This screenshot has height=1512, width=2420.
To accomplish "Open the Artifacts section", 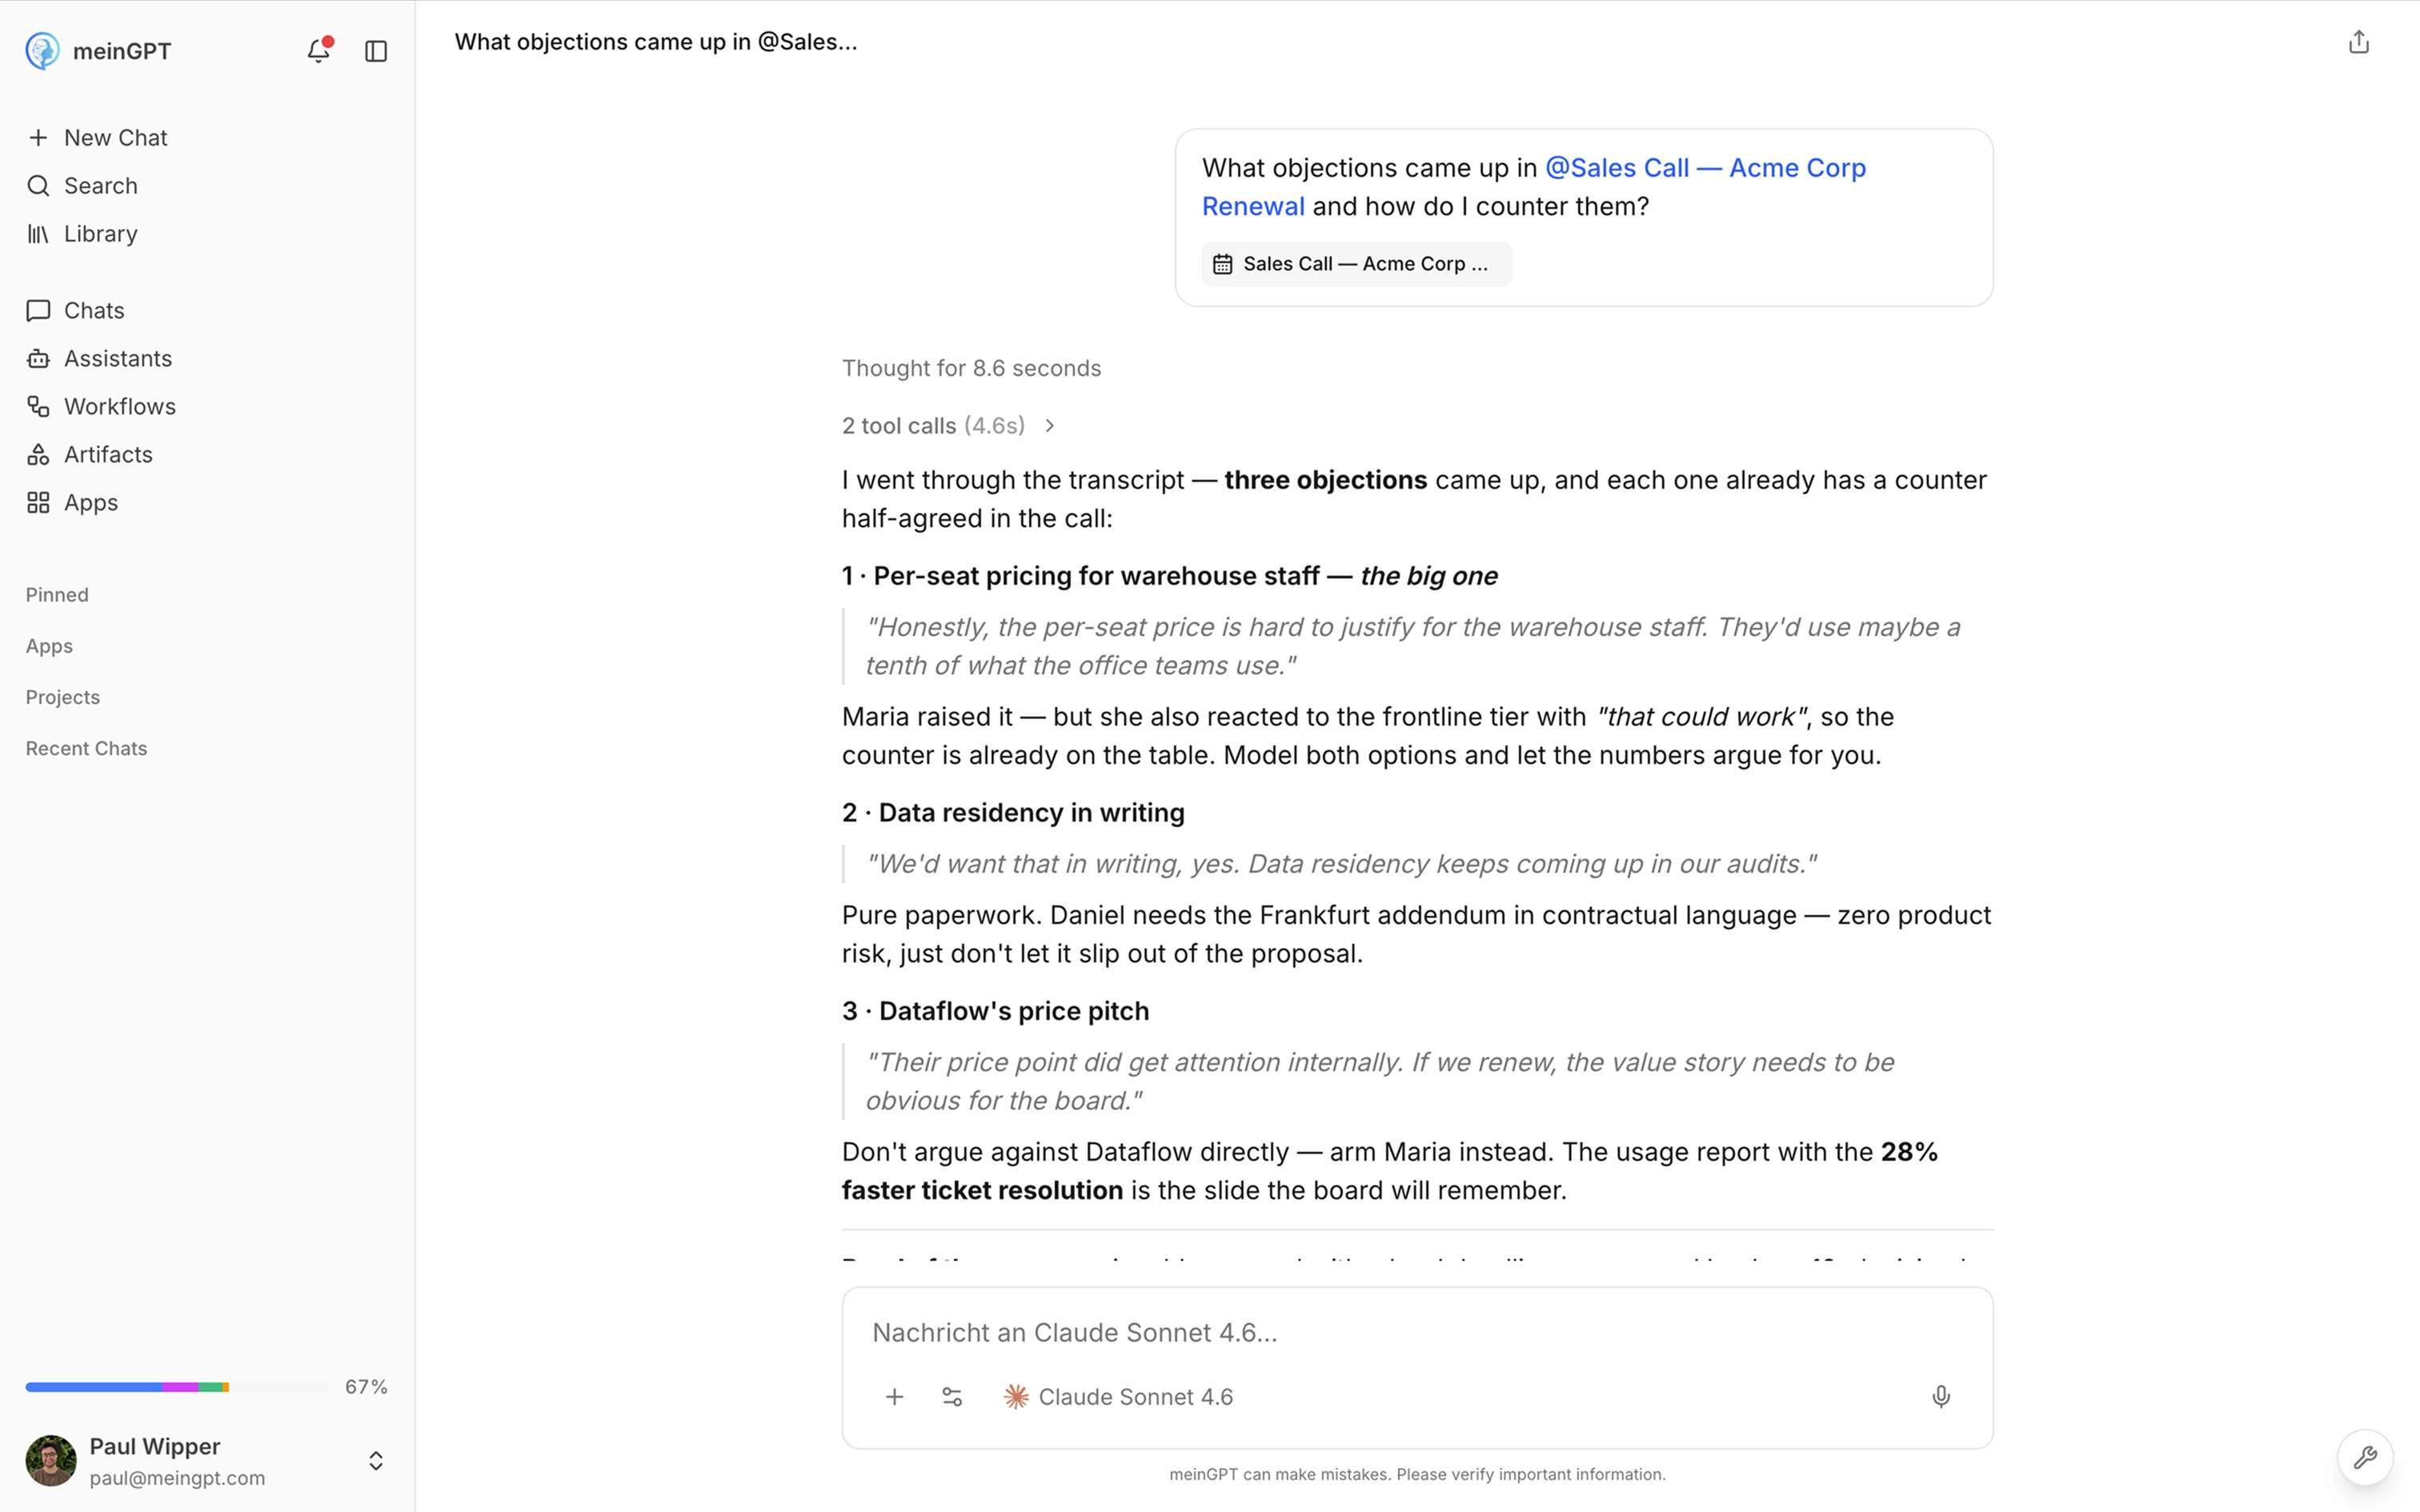I will pyautogui.click(x=108, y=454).
